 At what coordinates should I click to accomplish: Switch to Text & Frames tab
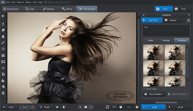87,9
